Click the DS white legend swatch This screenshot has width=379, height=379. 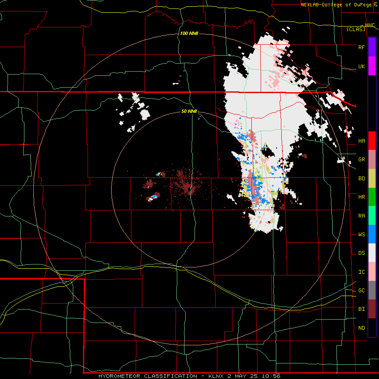click(372, 253)
